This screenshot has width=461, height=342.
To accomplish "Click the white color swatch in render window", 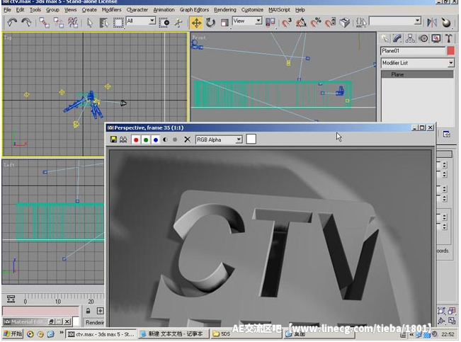I will pyautogui.click(x=251, y=139).
